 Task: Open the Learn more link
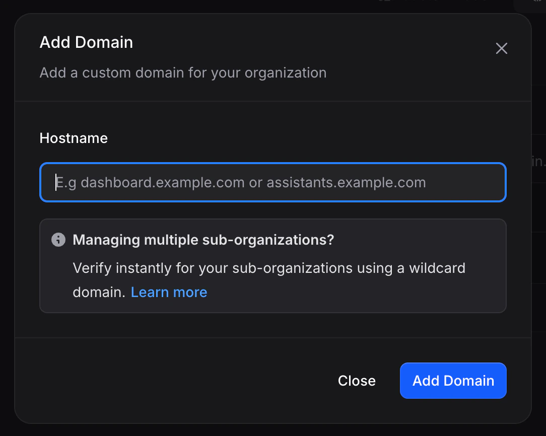[x=169, y=293]
